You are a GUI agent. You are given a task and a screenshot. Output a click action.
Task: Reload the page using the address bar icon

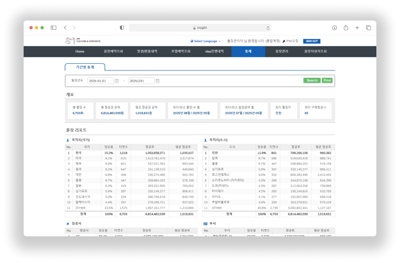[x=268, y=28]
